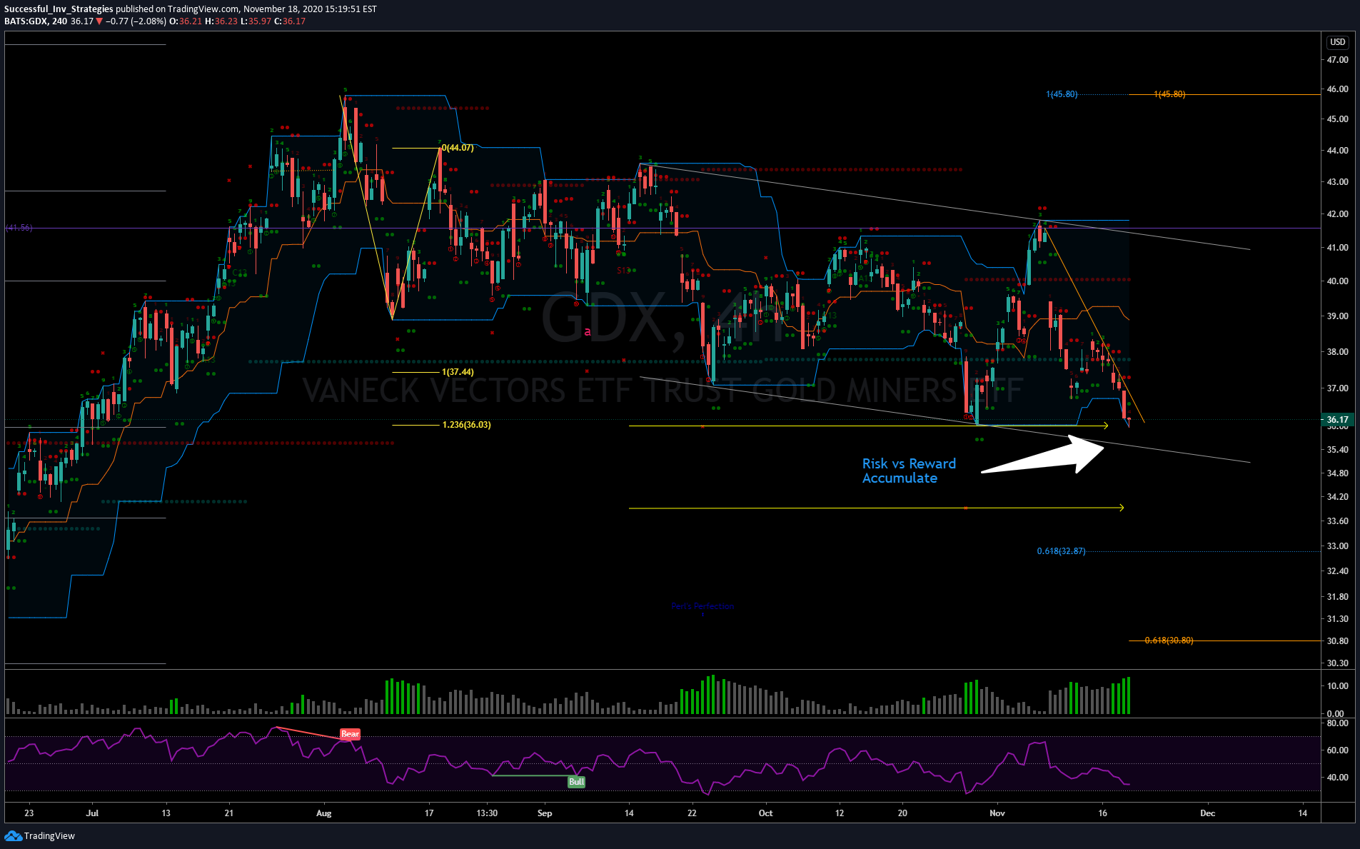Click the 10.00 volume scale value
Screen dimensions: 1360x849
(x=1337, y=686)
